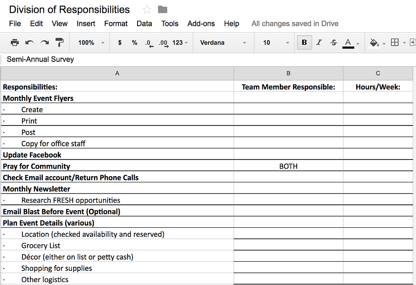Select the Paint format roller tool
The height and width of the screenshot is (285, 416).
pyautogui.click(x=60, y=42)
